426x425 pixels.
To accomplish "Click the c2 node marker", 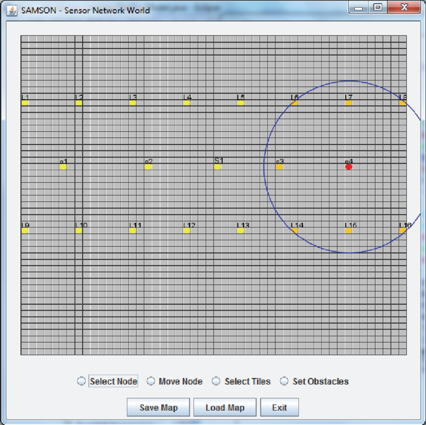I will [148, 167].
